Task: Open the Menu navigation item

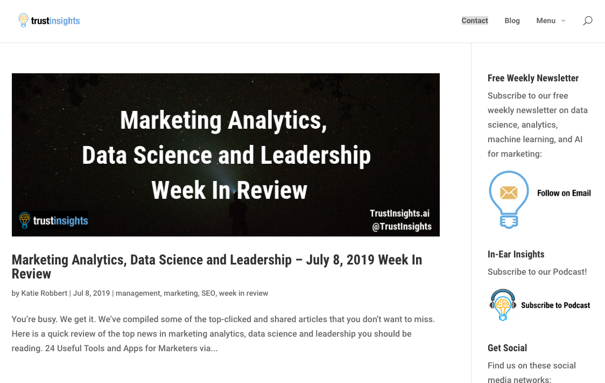Action: (x=546, y=20)
